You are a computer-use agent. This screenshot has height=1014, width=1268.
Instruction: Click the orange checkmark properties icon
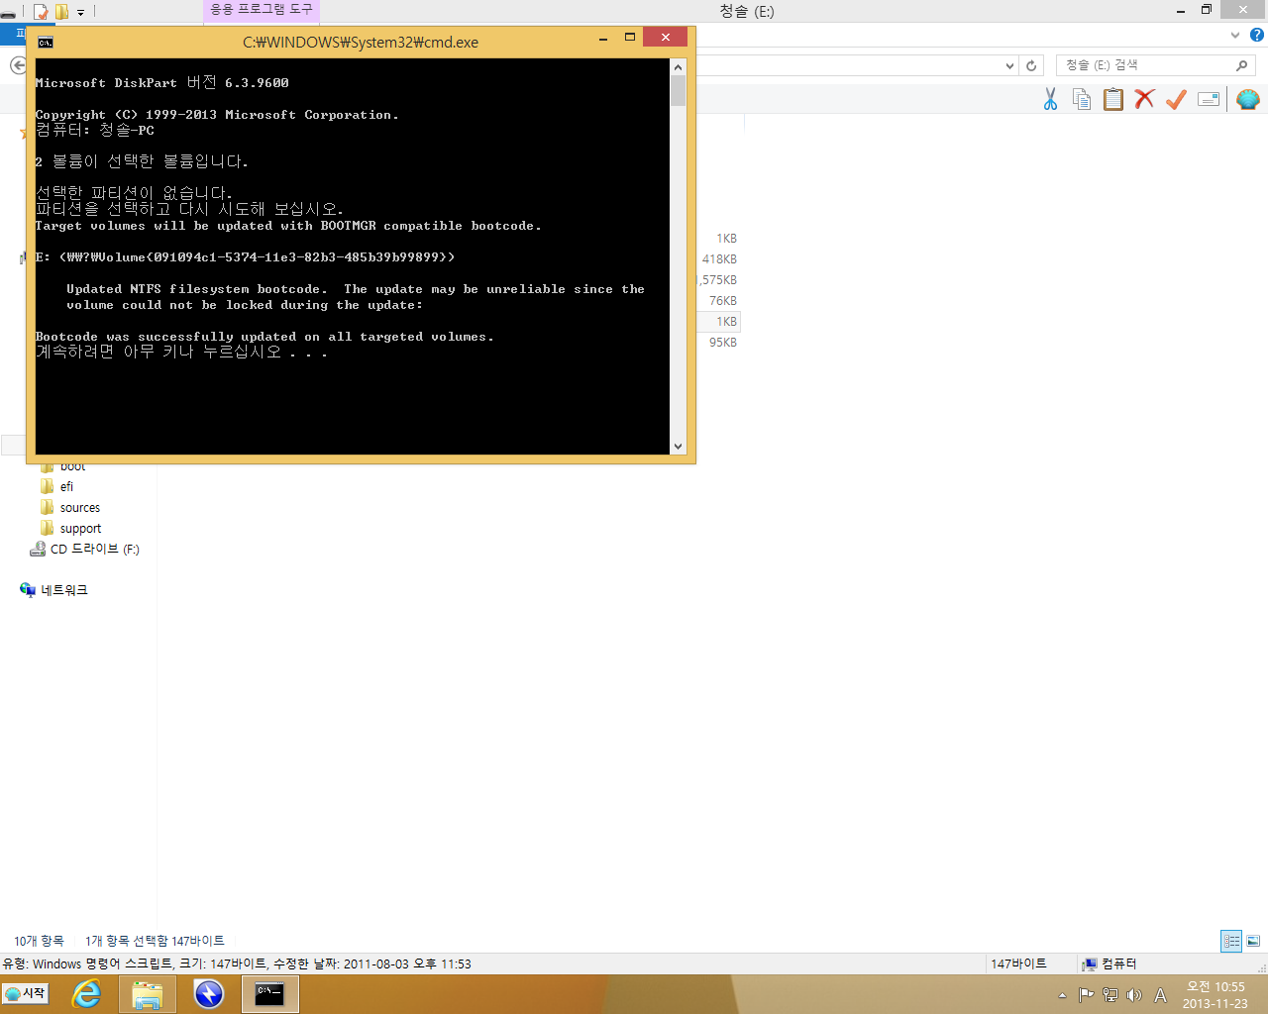[x=1176, y=99]
